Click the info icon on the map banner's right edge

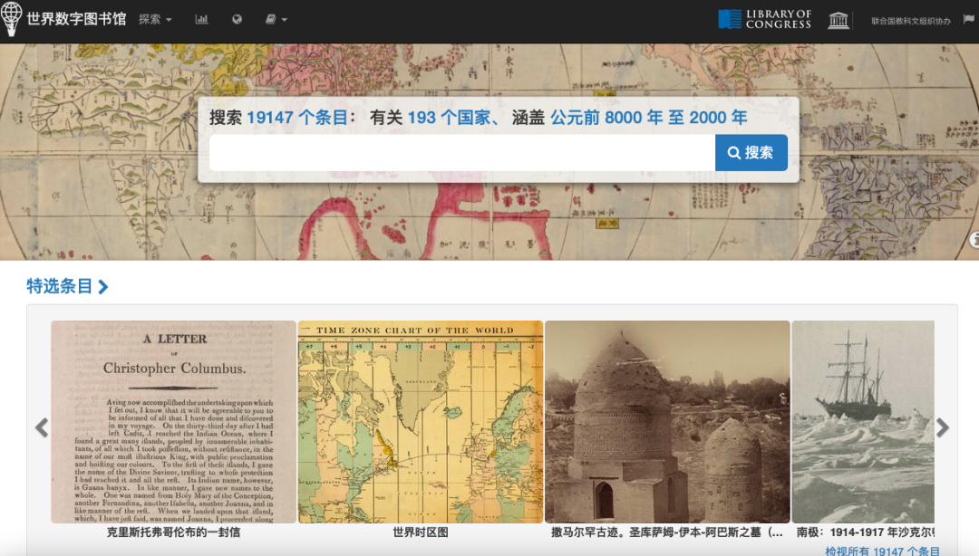(974, 240)
